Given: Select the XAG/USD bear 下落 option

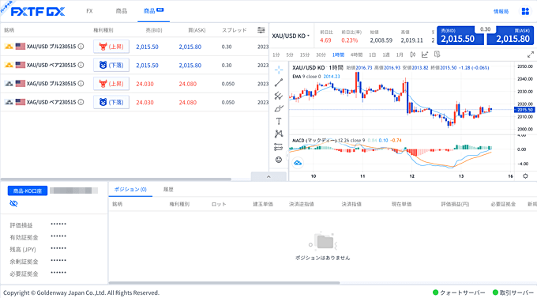Looking at the screenshot, I should click(111, 102).
